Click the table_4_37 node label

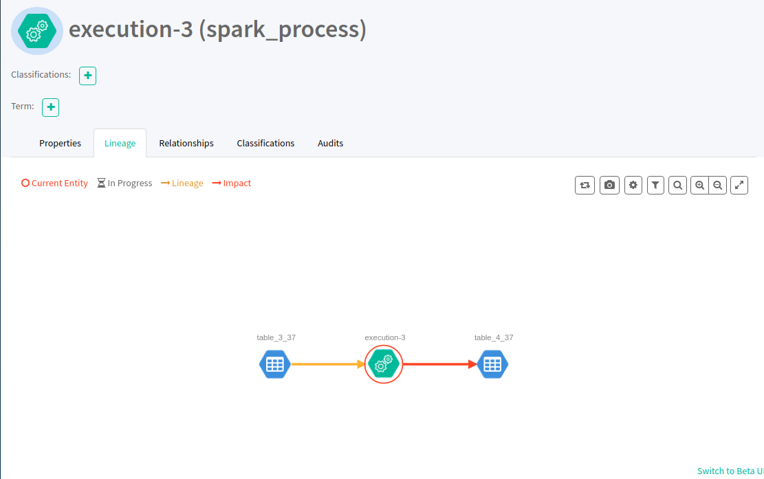494,337
